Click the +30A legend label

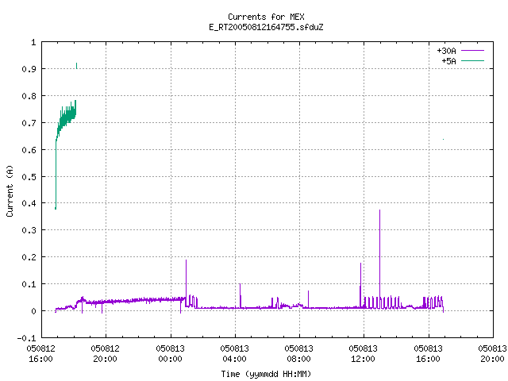point(446,51)
